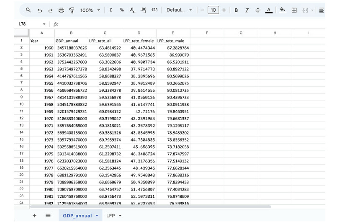Viewport: 339px width, 222px height.
Task: Open the LFP tab dropdown arrow
Action: tap(120, 216)
